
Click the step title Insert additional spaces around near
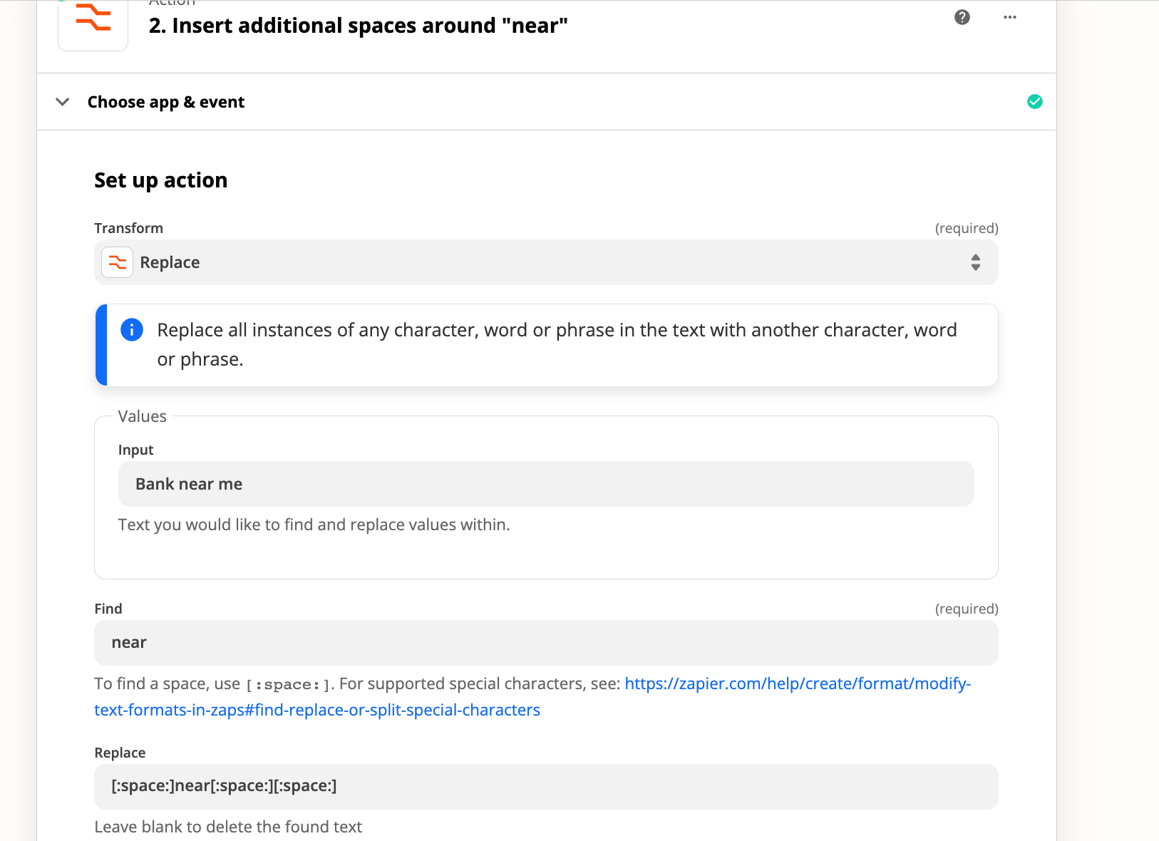[x=359, y=26]
